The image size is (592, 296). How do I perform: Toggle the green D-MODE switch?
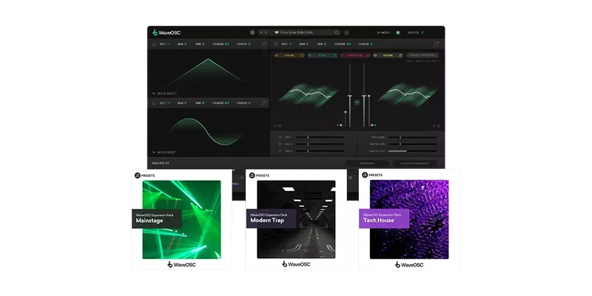click(x=397, y=33)
